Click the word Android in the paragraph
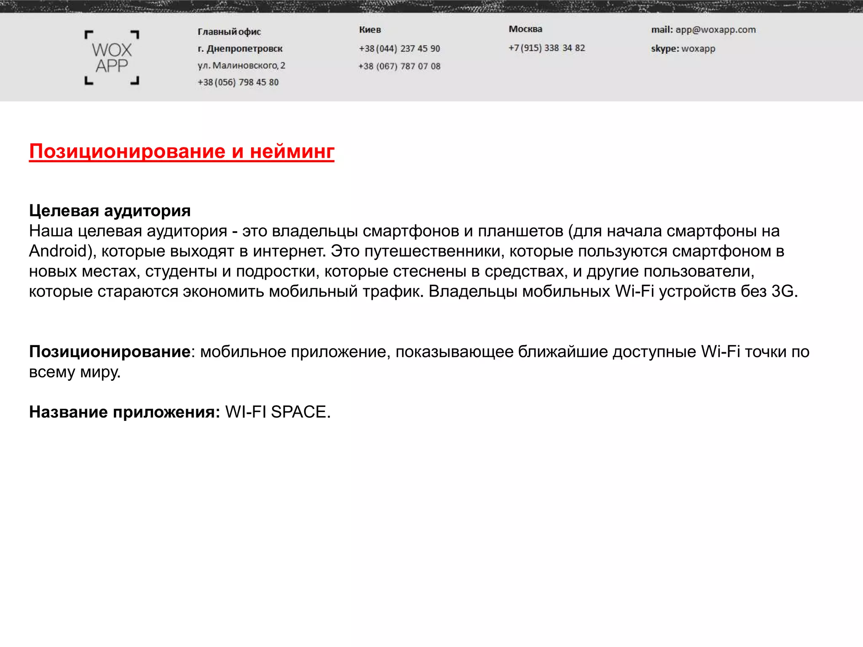 [58, 251]
